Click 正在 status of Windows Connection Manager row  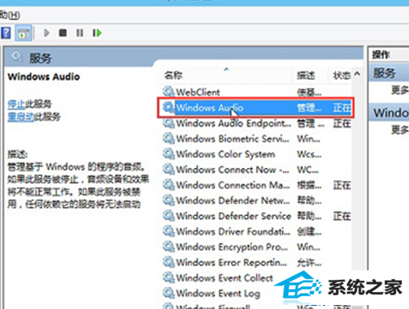coord(342,186)
